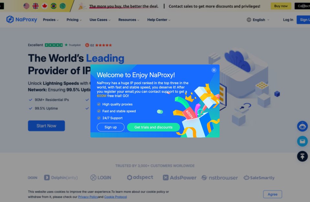310x202 pixels.
Task: Close the Welcome to Enjoy NaProxy popup
Action: pos(214,70)
